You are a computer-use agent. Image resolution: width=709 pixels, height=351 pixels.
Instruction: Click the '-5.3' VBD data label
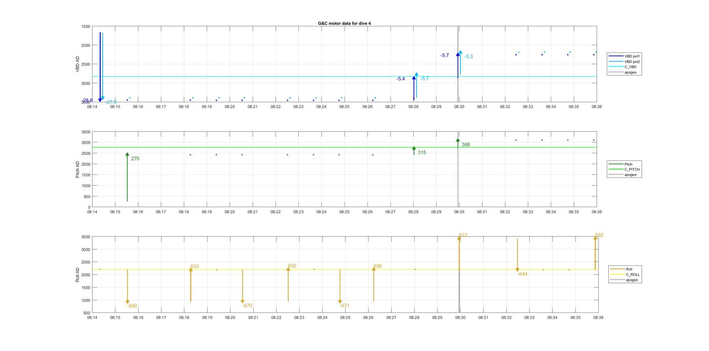[x=468, y=57]
